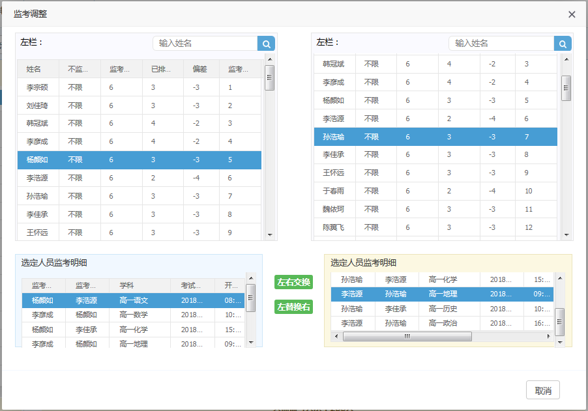Click the right detail horizontal scroll-right arrow

tap(548, 337)
